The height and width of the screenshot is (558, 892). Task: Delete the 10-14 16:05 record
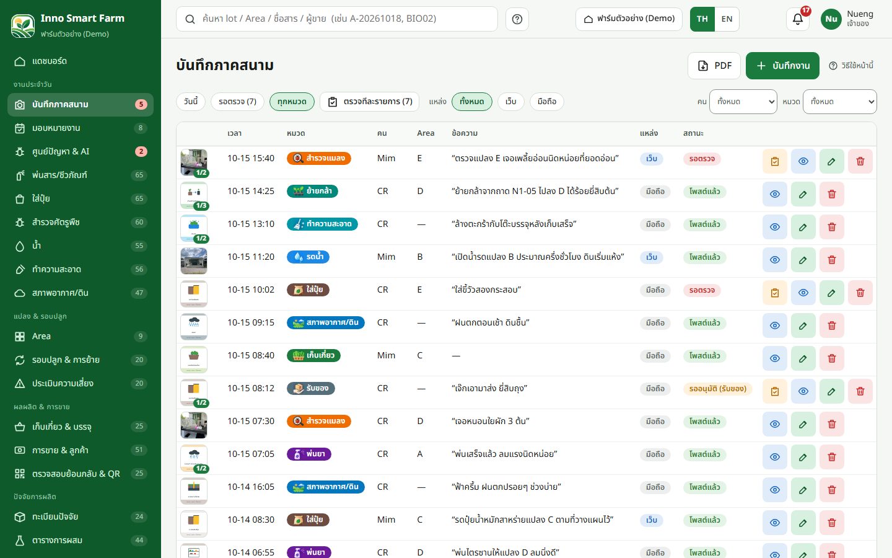tap(832, 490)
